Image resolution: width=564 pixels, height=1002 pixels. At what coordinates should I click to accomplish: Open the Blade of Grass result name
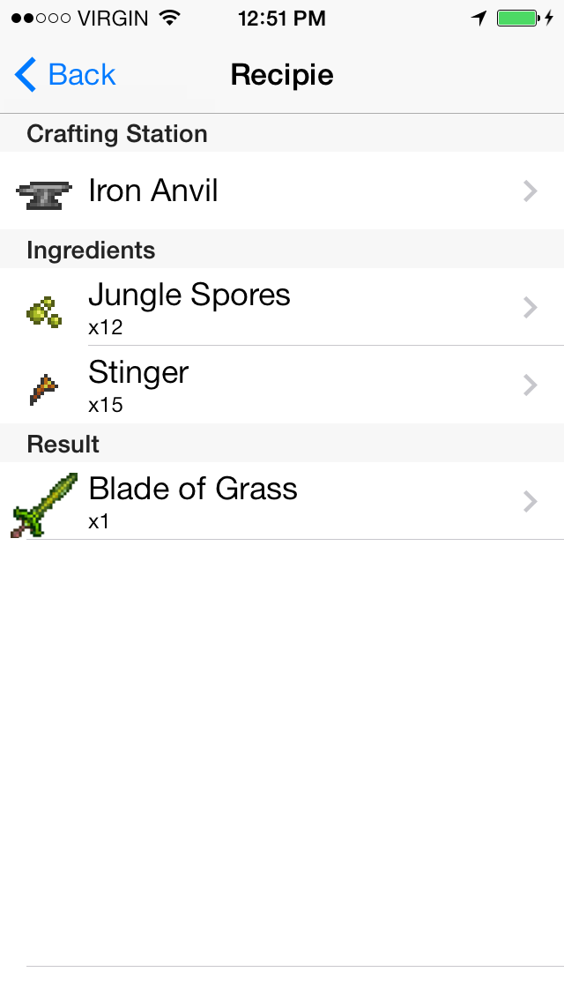tap(193, 489)
